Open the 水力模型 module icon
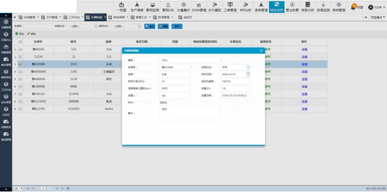 pos(215,7)
